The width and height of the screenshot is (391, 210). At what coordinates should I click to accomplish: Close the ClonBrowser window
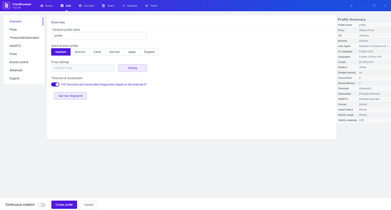[385, 5]
